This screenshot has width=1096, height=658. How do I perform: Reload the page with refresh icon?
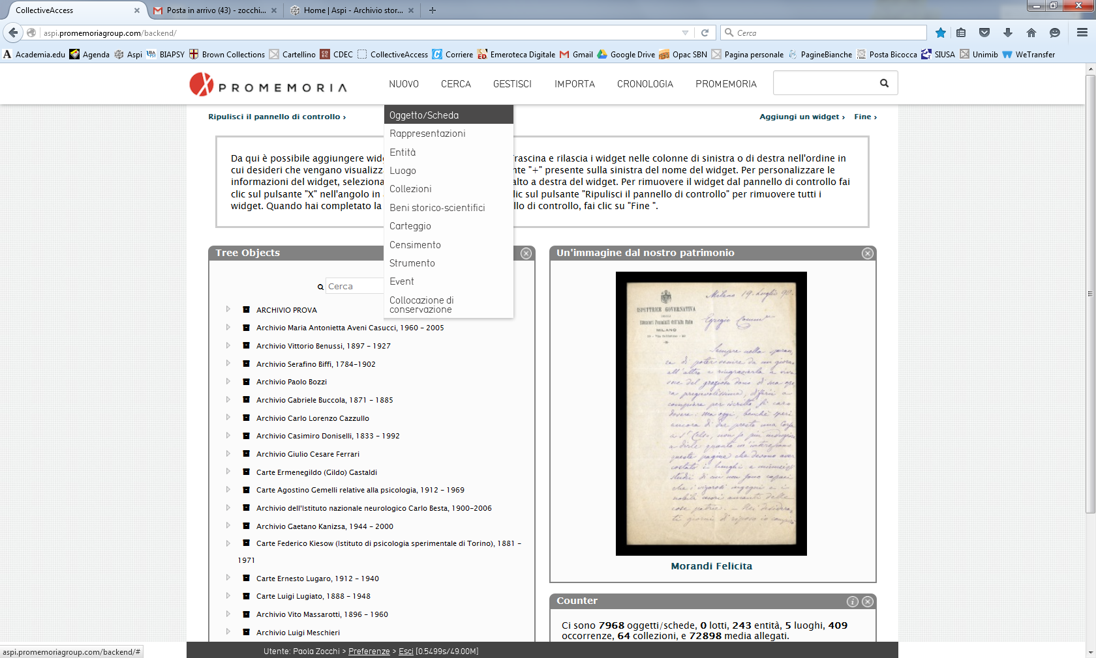705,33
